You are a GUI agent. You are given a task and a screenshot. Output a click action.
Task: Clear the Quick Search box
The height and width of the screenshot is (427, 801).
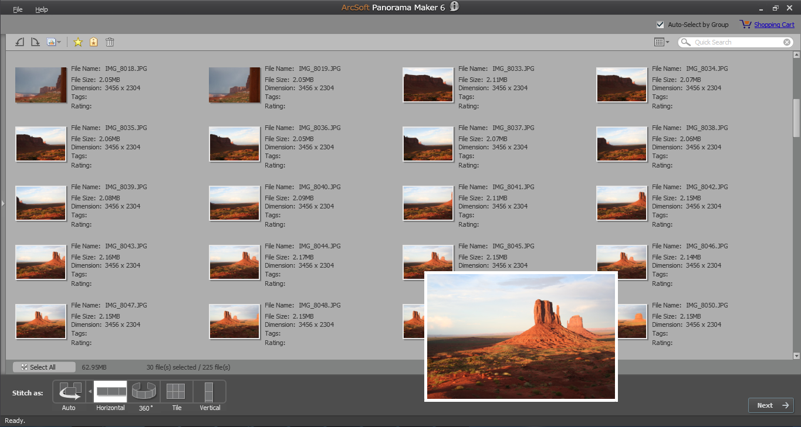787,42
